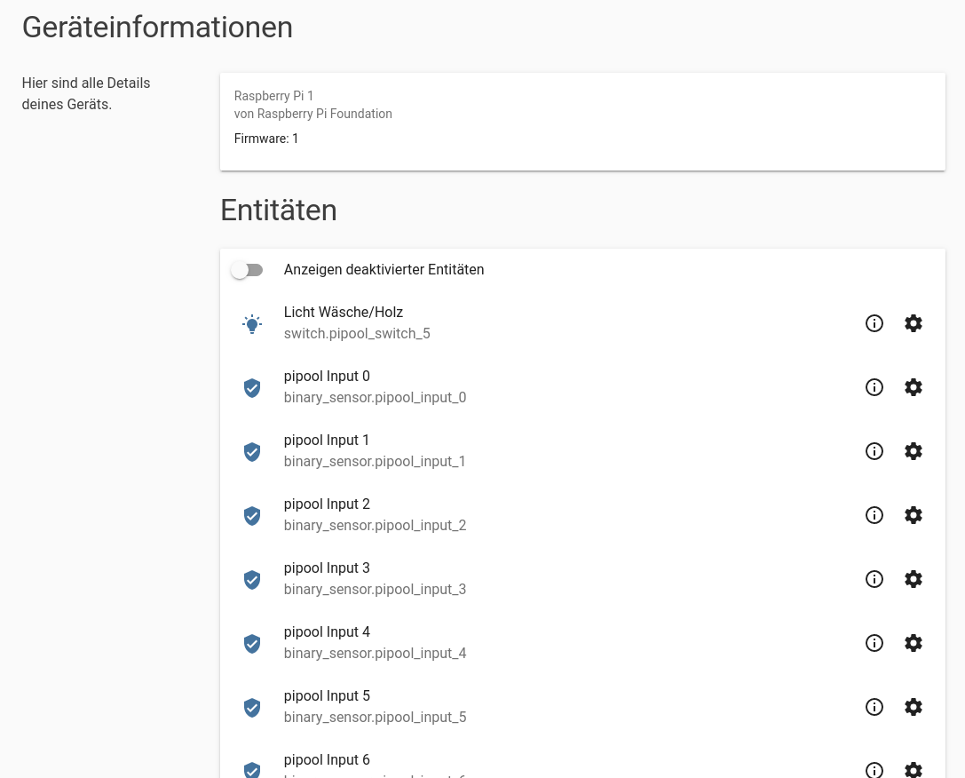Open settings gear for pipool Input 1
Screen dimensions: 965x778
[914, 451]
